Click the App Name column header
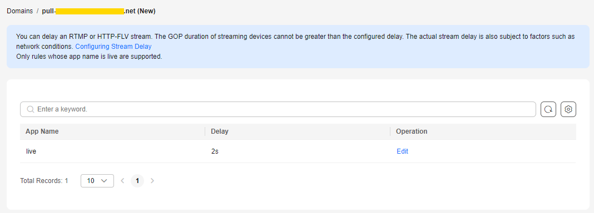 coord(42,131)
